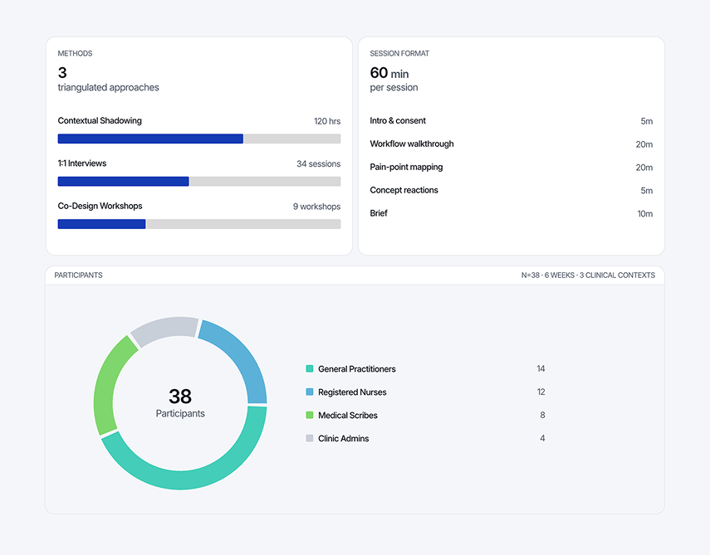Click the 'Concept reactions' row label

[x=404, y=190]
